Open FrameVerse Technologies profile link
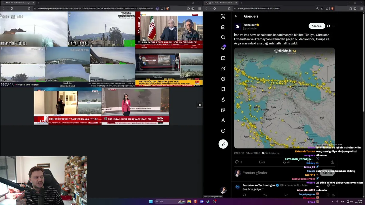This screenshot has width=365, height=205. [259, 185]
